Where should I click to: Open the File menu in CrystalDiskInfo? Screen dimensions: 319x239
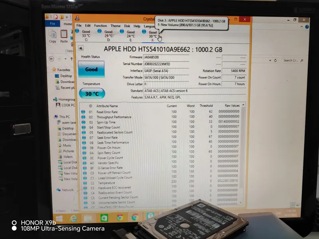coord(79,25)
